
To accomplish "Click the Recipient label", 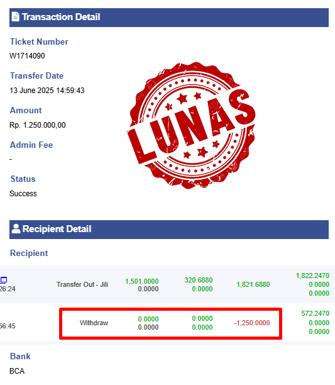I will 29,253.
